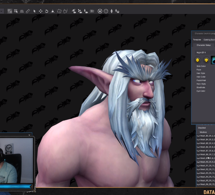
Task: Open the Template Coming Soon dropdown
Action: point(209,40)
